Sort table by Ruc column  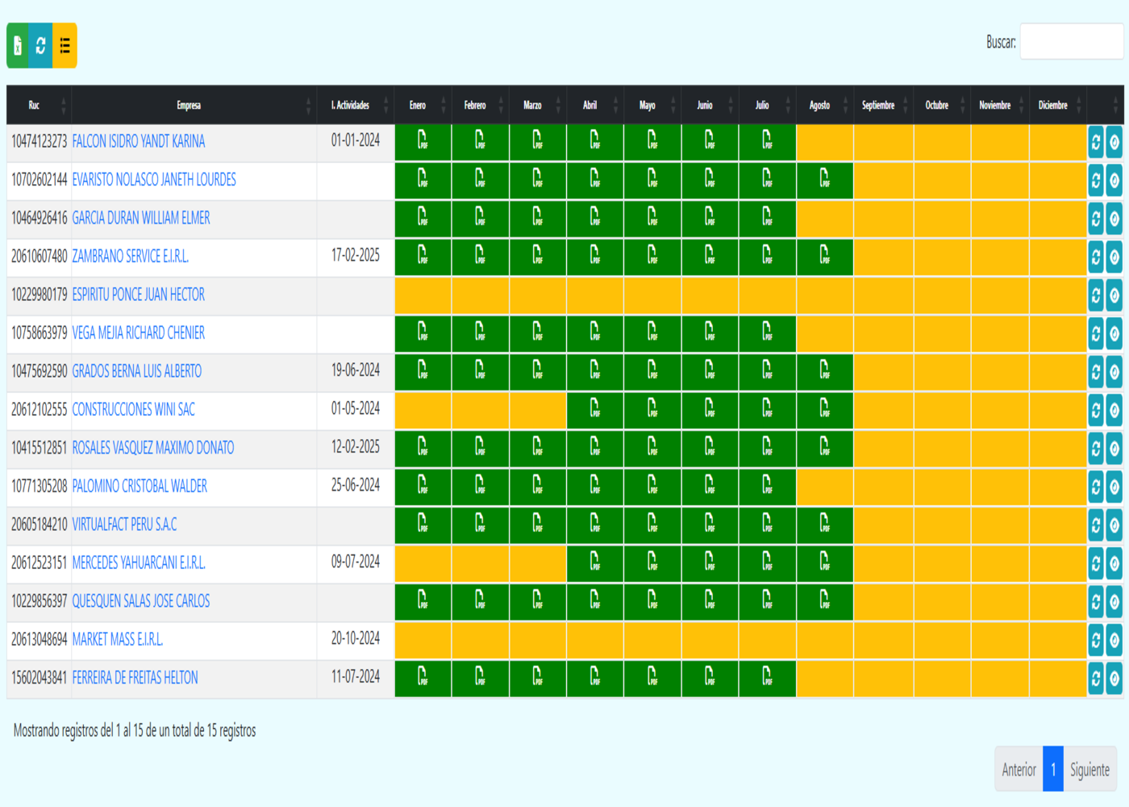coord(34,105)
